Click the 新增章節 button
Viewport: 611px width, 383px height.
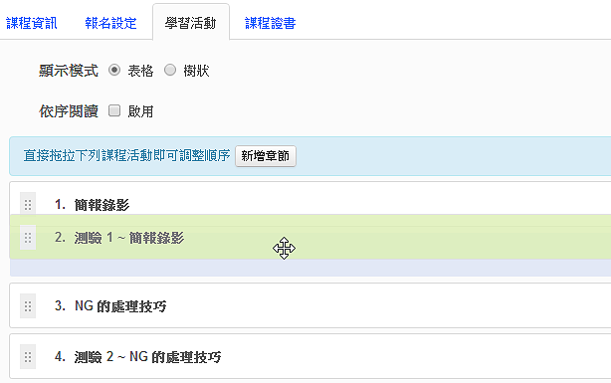(266, 156)
